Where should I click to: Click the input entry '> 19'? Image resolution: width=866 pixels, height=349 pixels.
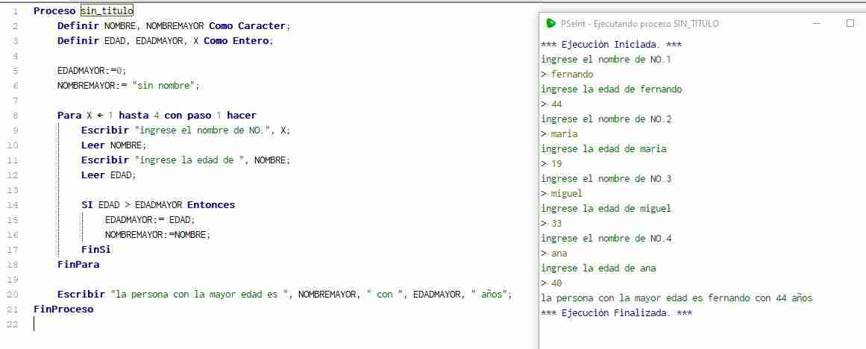coord(551,164)
